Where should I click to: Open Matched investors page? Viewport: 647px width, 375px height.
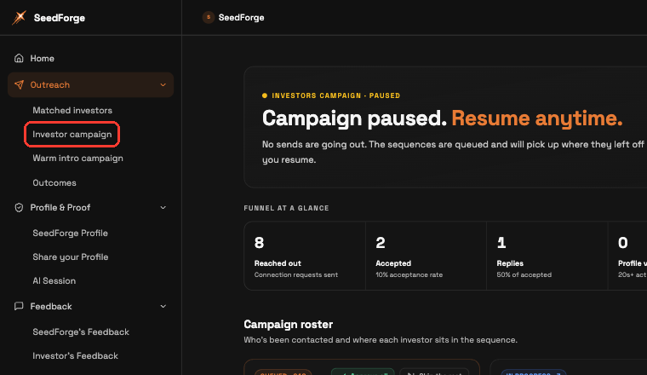(x=72, y=110)
